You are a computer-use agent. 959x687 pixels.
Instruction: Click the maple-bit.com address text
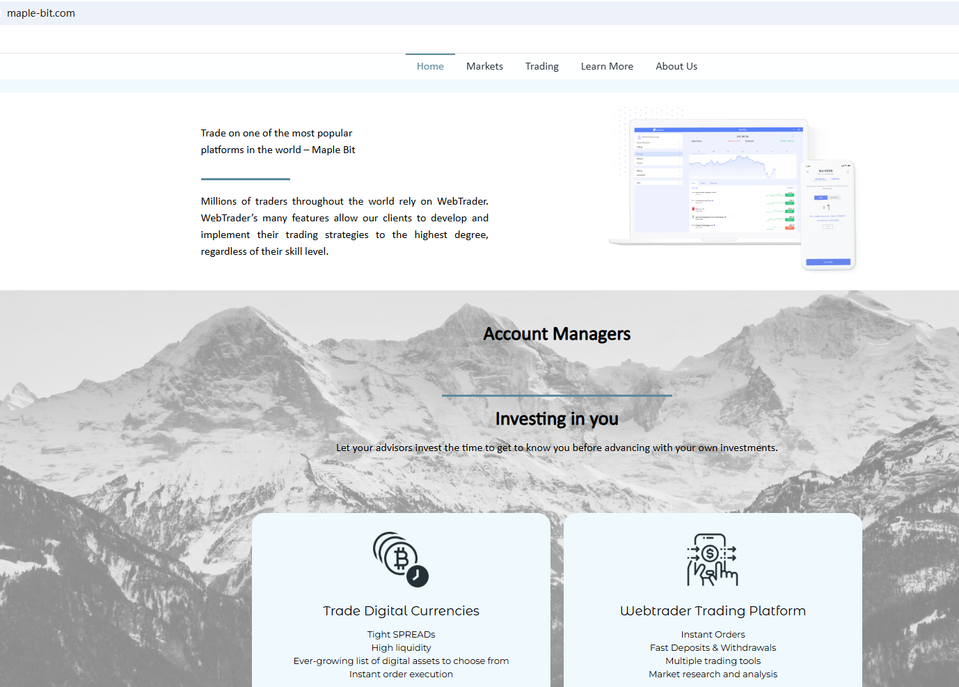pyautogui.click(x=41, y=13)
